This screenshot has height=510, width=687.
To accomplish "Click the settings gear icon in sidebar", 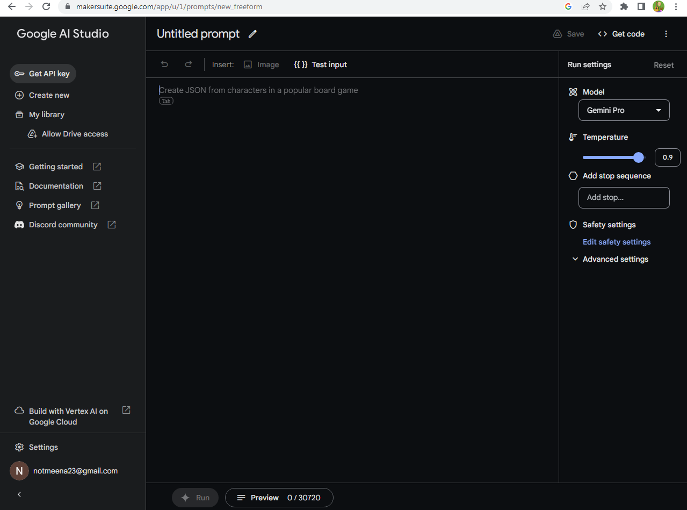I will click(x=19, y=447).
